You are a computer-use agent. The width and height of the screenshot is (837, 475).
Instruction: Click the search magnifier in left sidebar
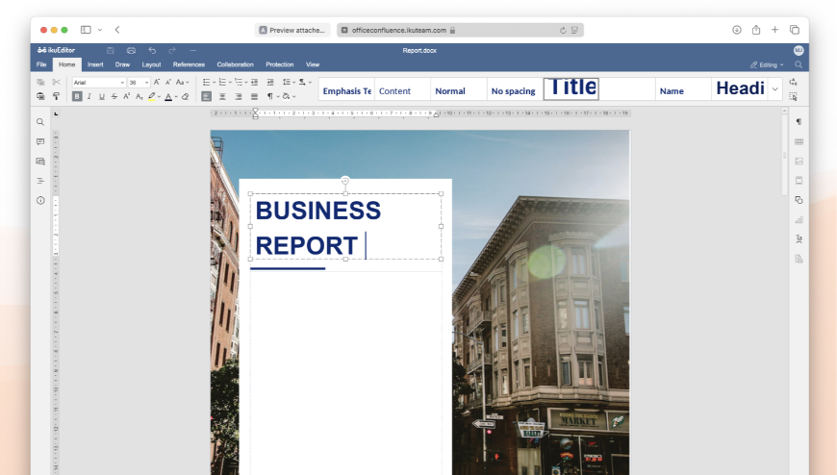[40, 122]
